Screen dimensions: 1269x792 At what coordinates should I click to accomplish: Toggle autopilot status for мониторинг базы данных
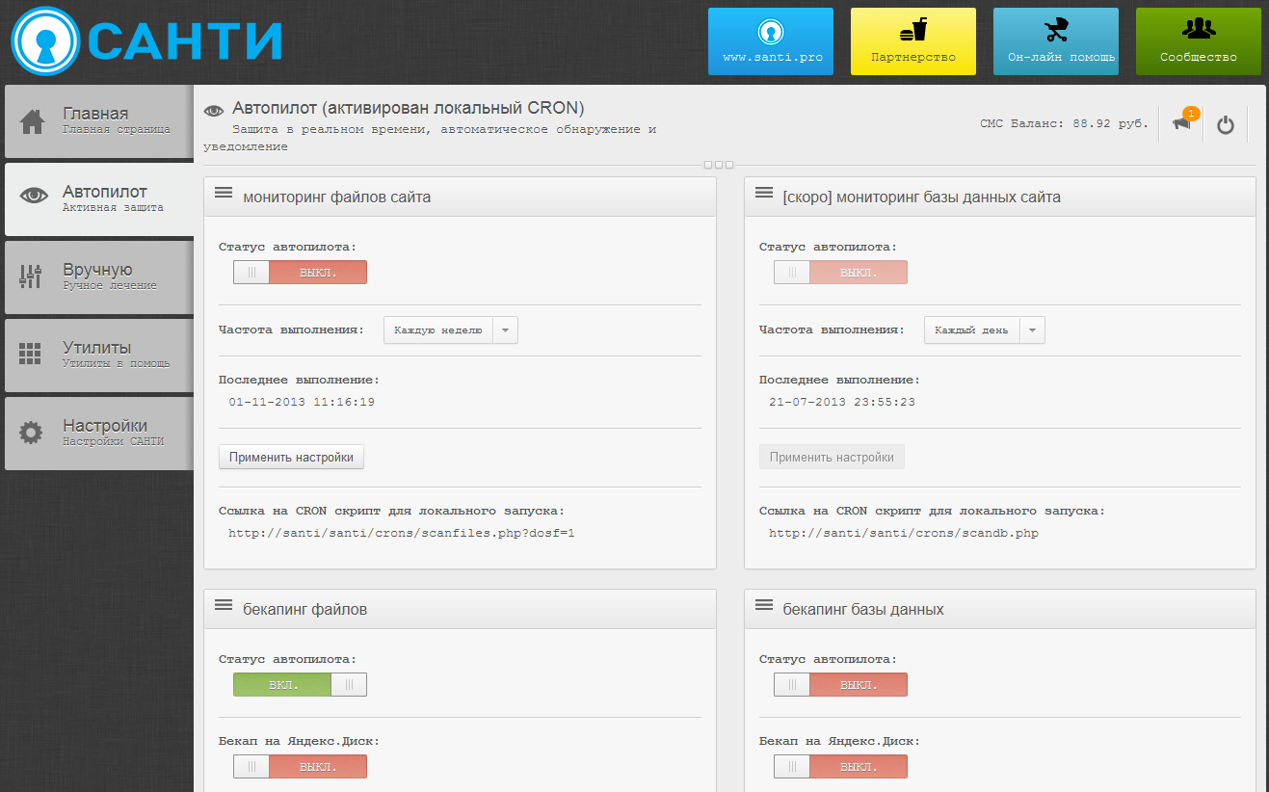coord(840,273)
